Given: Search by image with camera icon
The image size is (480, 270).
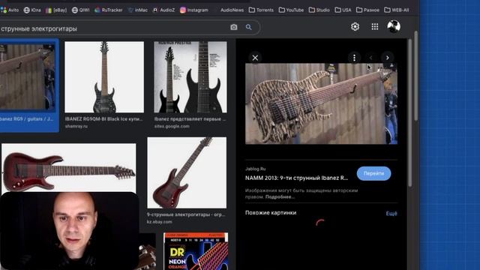Looking at the screenshot, I should point(233,27).
